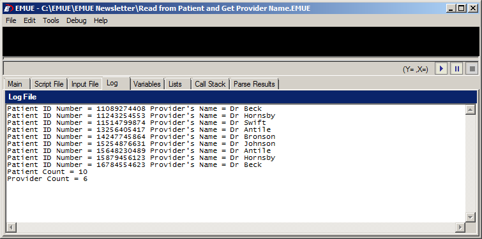
Task: Open the Debug menu
Action: (x=77, y=20)
